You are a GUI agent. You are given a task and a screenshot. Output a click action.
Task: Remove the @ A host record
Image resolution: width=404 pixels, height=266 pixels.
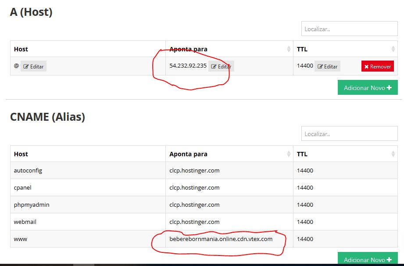[x=378, y=66]
